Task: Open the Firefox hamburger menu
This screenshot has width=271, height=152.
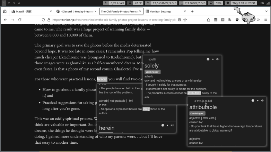Action: [266, 20]
